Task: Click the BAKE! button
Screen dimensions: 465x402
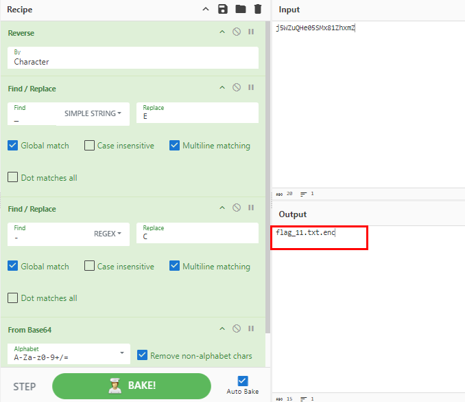Action: point(132,386)
